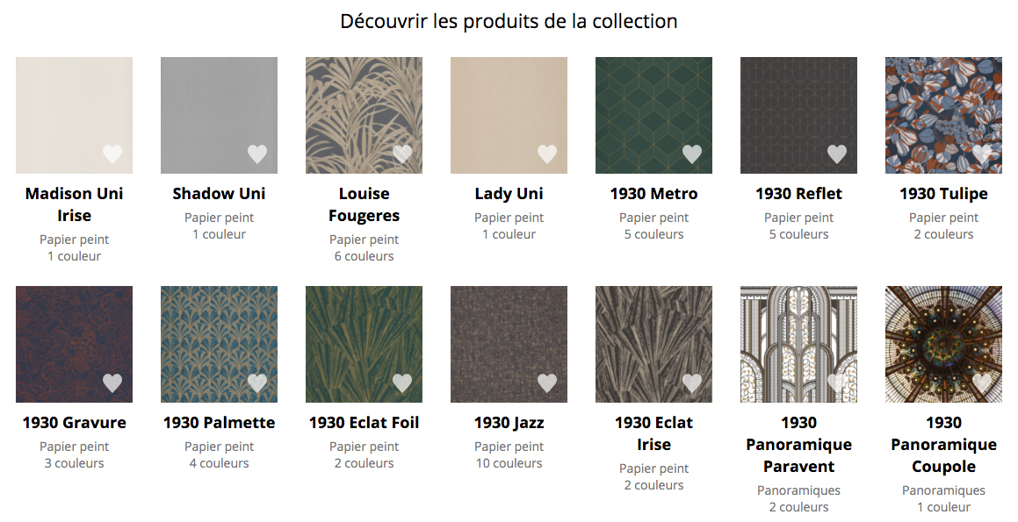Favorite the Madison Uni Irise wallpaper heart
Viewport: 1018px width, 522px height.
(x=112, y=154)
